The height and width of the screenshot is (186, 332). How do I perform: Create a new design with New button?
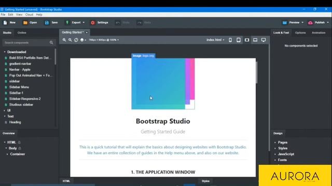pos(9,23)
